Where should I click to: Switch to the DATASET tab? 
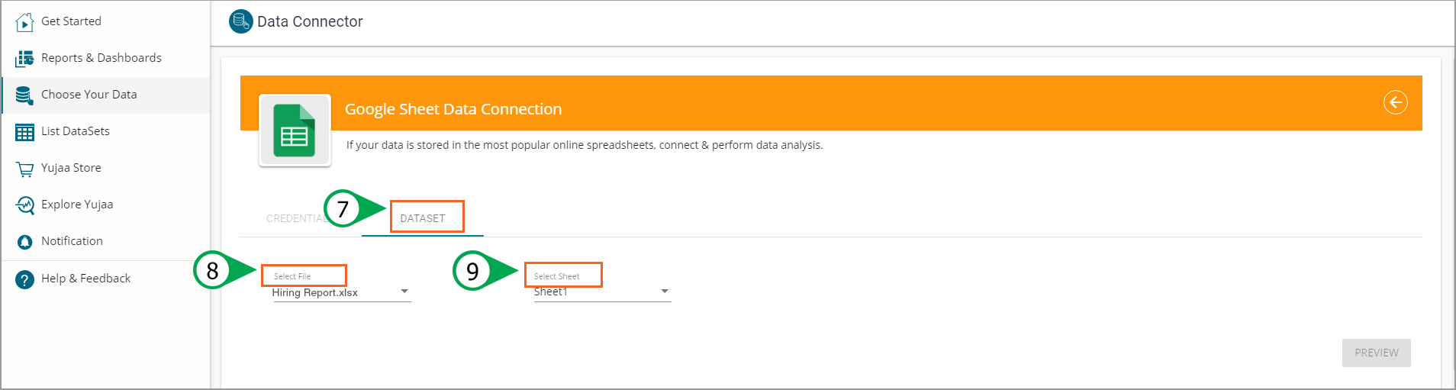pyautogui.click(x=423, y=218)
